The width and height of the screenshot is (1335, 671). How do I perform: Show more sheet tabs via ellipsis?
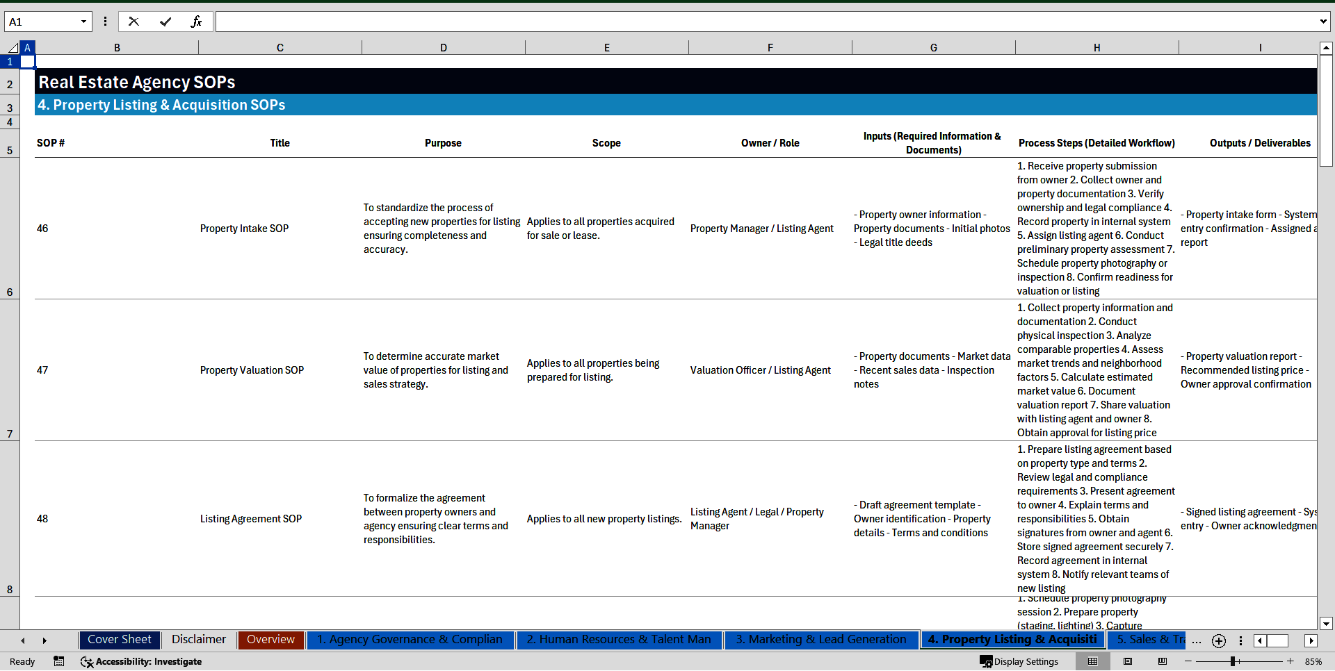[1196, 640]
